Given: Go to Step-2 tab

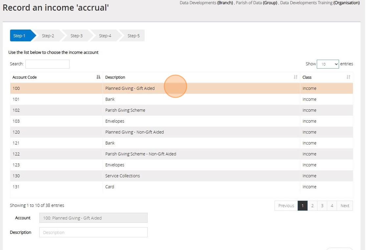Looking at the screenshot, I should pyautogui.click(x=48, y=36).
